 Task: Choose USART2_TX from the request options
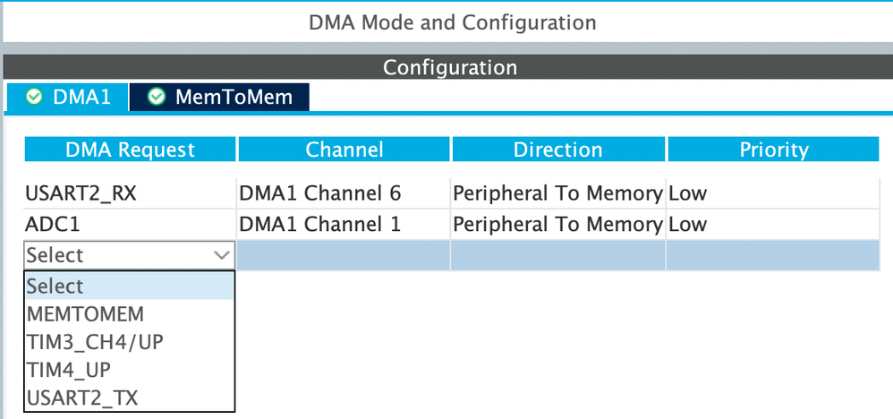click(x=82, y=398)
